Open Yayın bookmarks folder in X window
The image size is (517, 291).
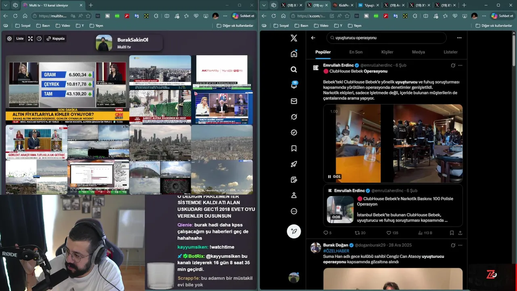[354, 25]
